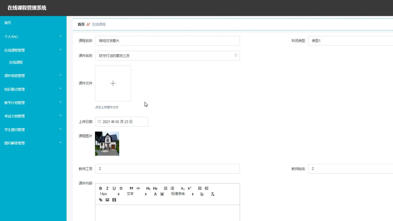Expand the 考试大纲管理 sidebar menu
The image size is (393, 221).
(33, 116)
